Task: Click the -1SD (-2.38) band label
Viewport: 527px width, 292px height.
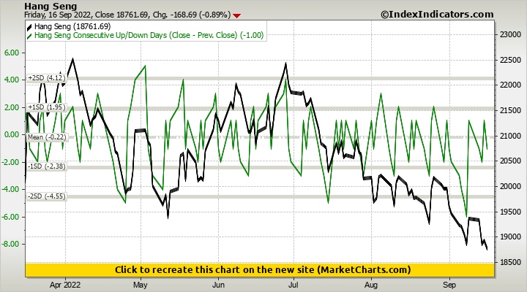Action: [46, 166]
